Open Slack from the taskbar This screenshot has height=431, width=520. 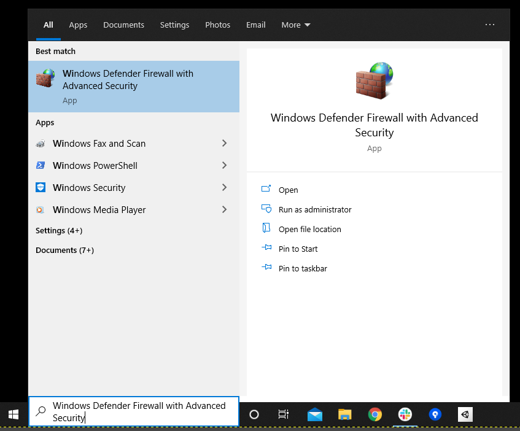405,414
